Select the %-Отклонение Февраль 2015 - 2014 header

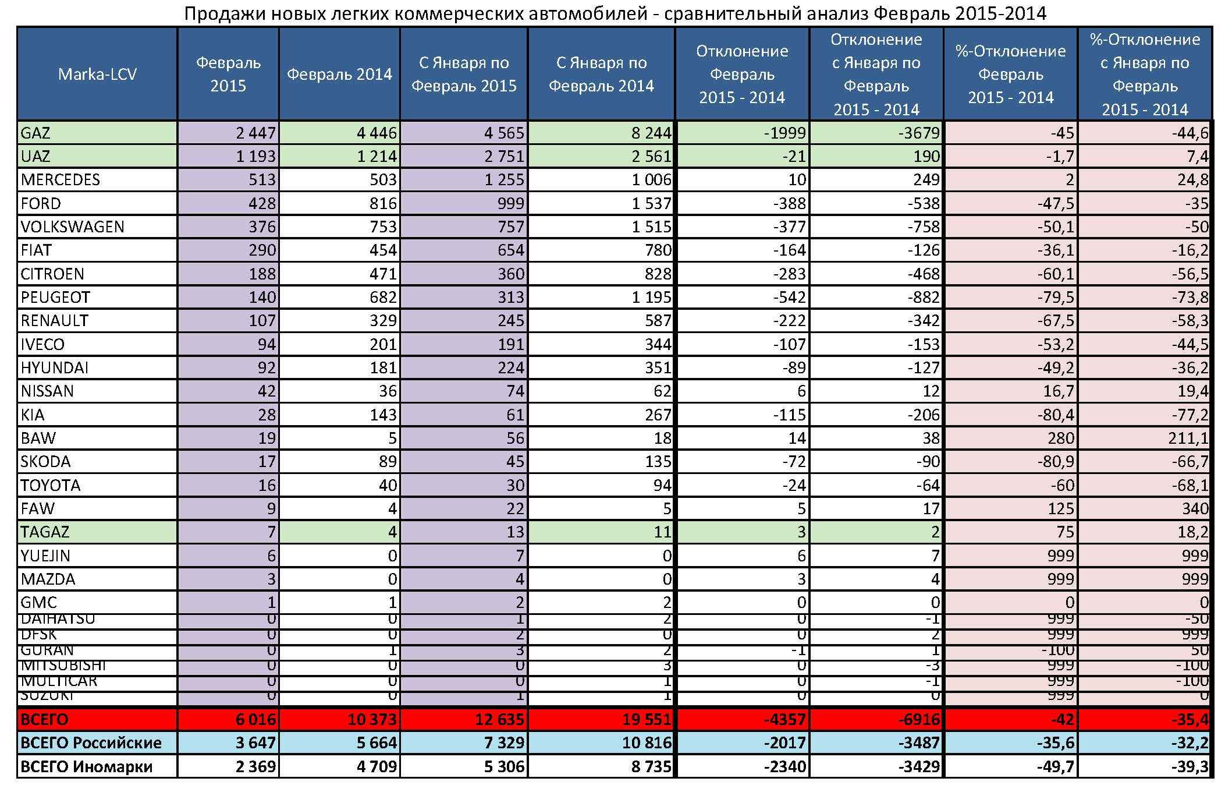coord(1011,74)
